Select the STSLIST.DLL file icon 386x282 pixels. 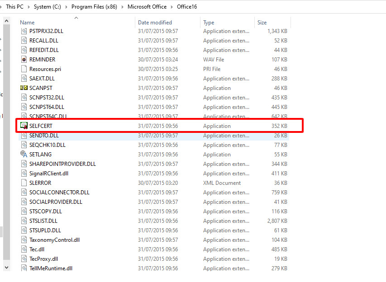24,221
